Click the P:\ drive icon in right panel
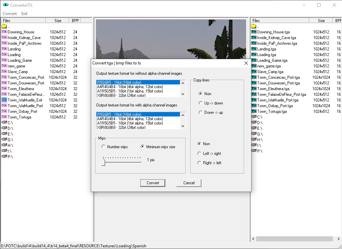 (x=253, y=151)
